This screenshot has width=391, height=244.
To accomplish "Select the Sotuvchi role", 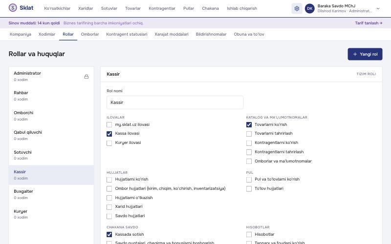I will pyautogui.click(x=51, y=155).
